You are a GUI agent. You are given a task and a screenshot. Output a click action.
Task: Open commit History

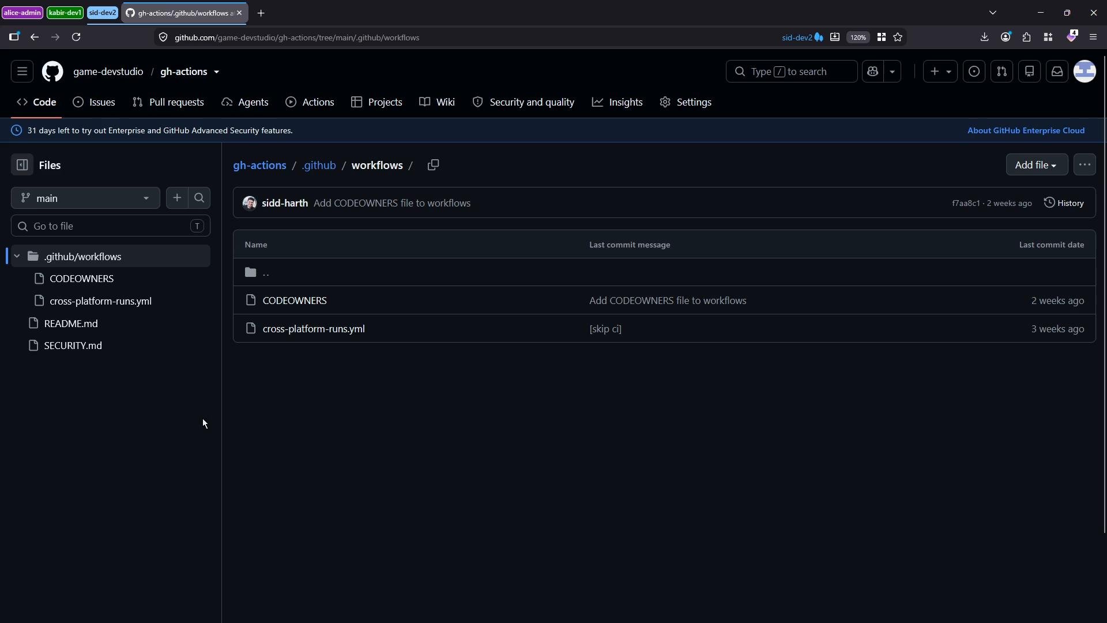(x=1064, y=203)
